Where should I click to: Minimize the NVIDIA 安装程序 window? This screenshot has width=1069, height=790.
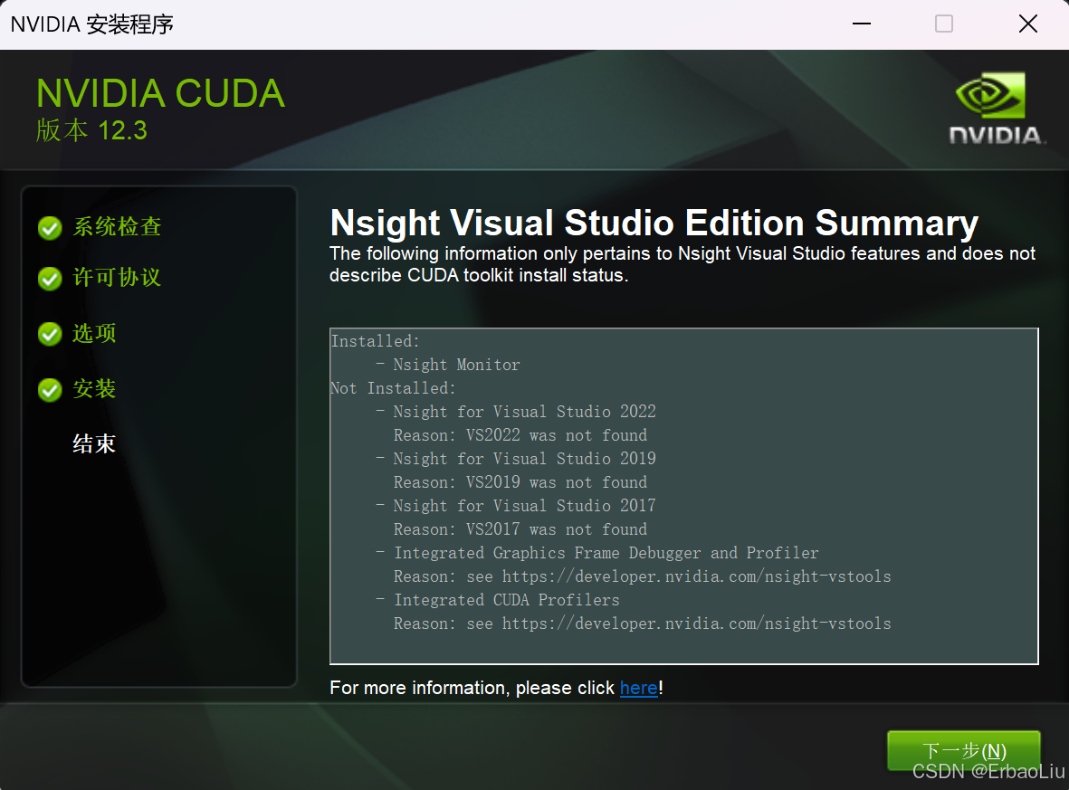tap(862, 24)
